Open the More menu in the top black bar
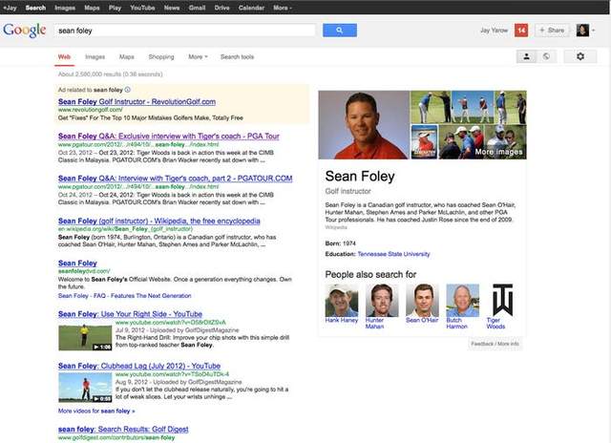The image size is (611, 443). tap(282, 7)
